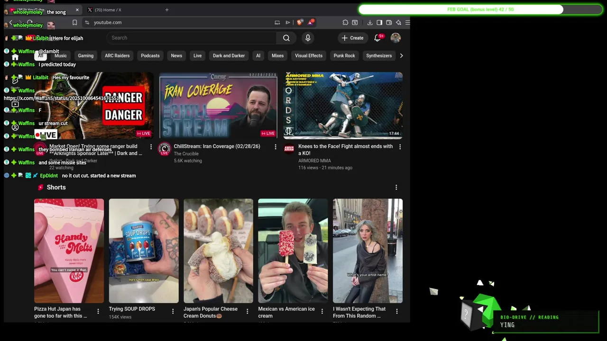607x341 pixels.
Task: Play Japan's Popular Cheese Cream Donuts short
Action: 218,251
